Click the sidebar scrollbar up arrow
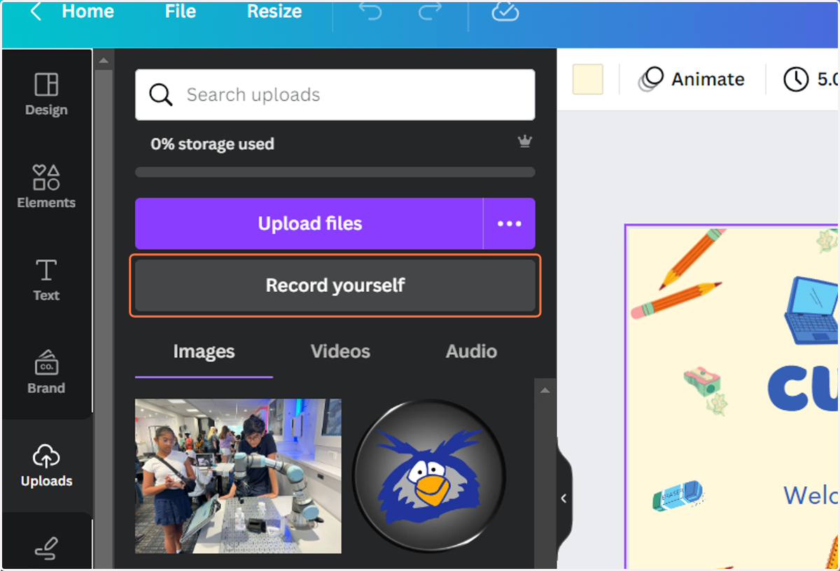The height and width of the screenshot is (571, 840). [x=104, y=61]
